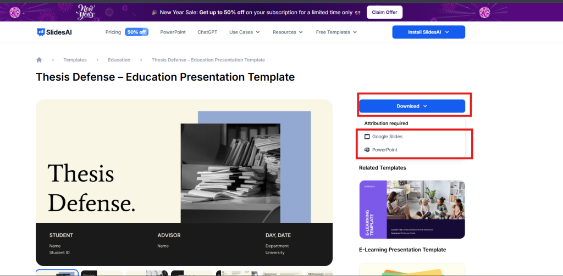Open the Install SlidesAI dropdown button
The image size is (563, 276).
pyautogui.click(x=428, y=32)
